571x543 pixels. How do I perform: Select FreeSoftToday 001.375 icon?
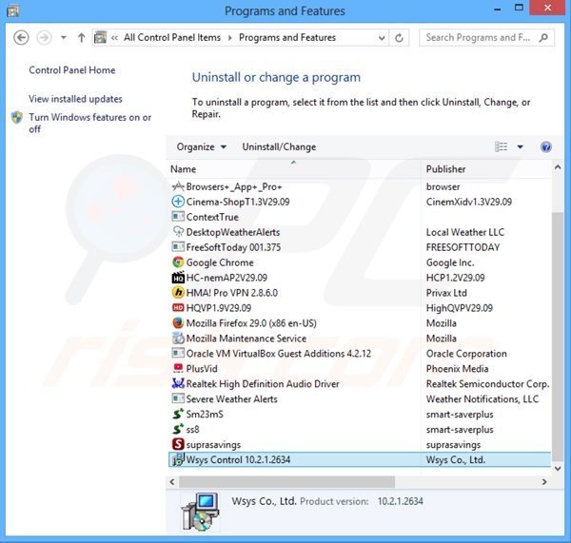pos(178,247)
